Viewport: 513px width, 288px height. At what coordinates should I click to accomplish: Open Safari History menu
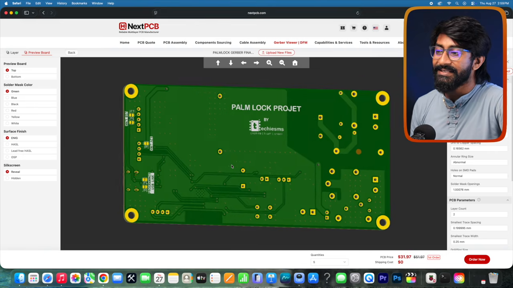click(62, 3)
